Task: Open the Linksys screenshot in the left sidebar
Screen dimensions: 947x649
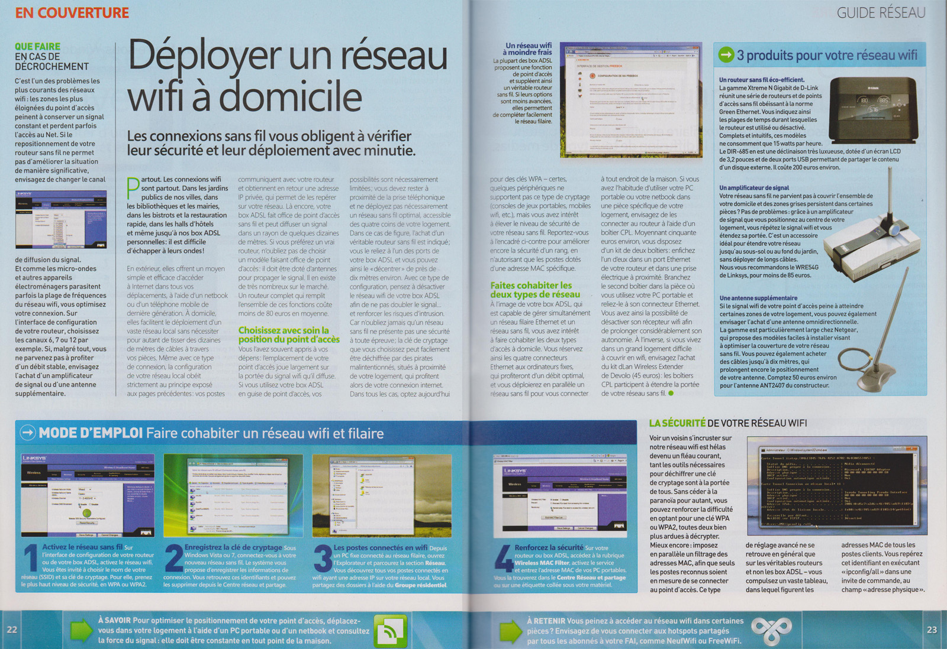Action: (x=61, y=220)
